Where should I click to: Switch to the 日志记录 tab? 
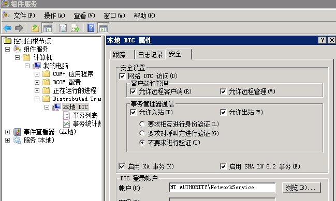(x=150, y=55)
